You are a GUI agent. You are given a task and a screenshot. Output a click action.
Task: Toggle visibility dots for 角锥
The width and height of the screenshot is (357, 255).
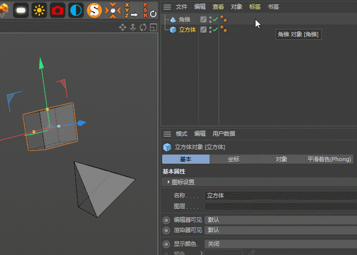coord(210,19)
